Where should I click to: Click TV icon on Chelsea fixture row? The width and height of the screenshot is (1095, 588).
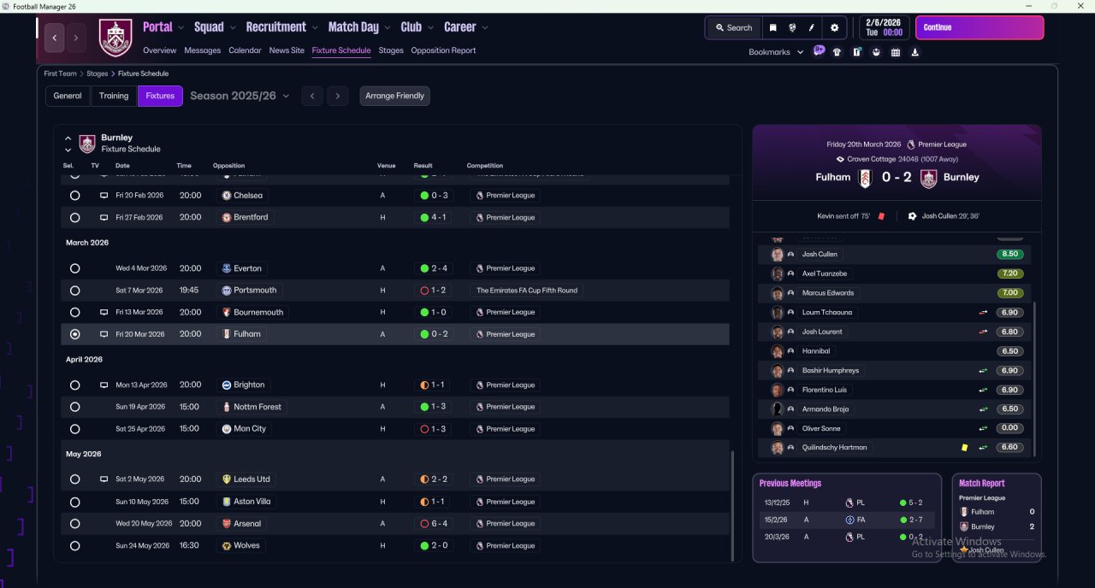[104, 196]
